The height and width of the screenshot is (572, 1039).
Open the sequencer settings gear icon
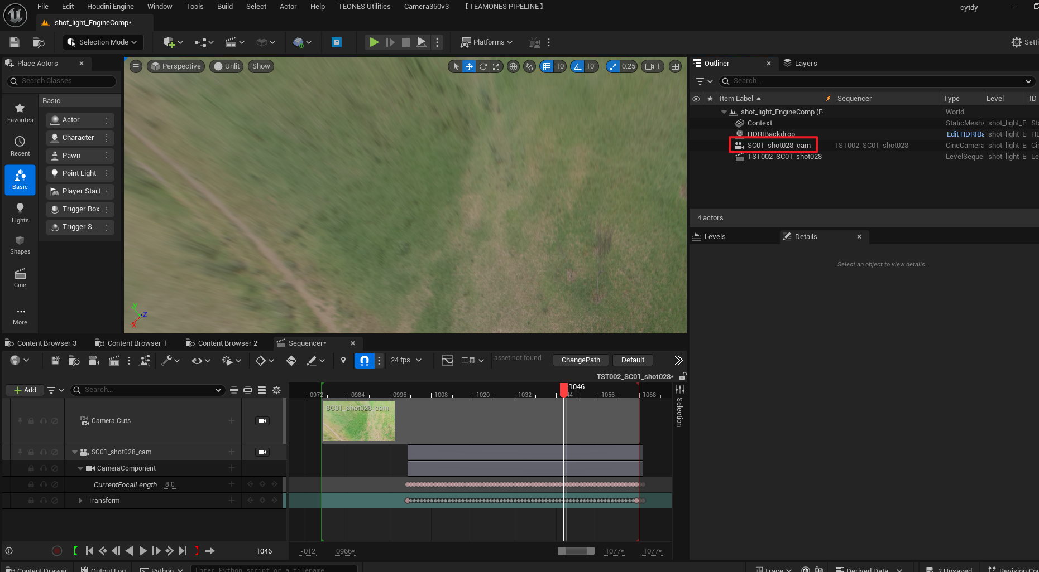coord(276,390)
